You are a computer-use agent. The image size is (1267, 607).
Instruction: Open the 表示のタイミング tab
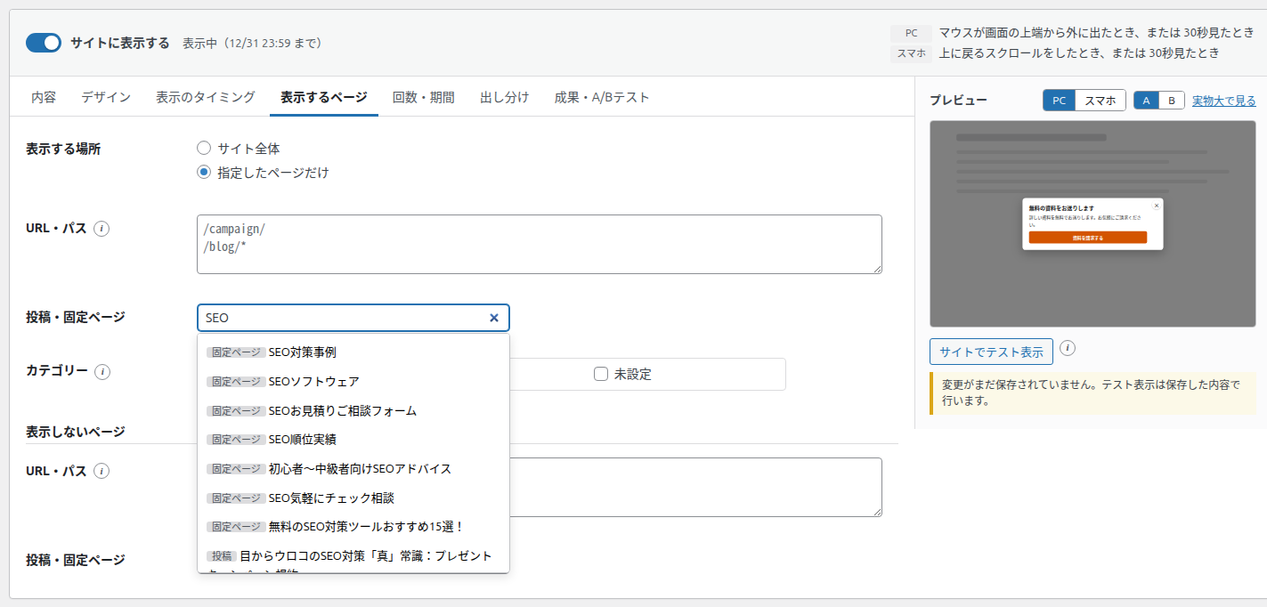click(206, 97)
